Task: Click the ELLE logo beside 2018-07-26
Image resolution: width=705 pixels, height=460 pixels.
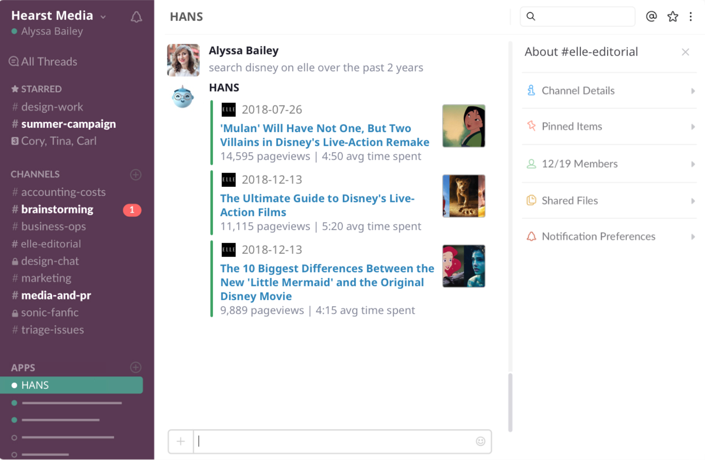Action: pyautogui.click(x=229, y=109)
